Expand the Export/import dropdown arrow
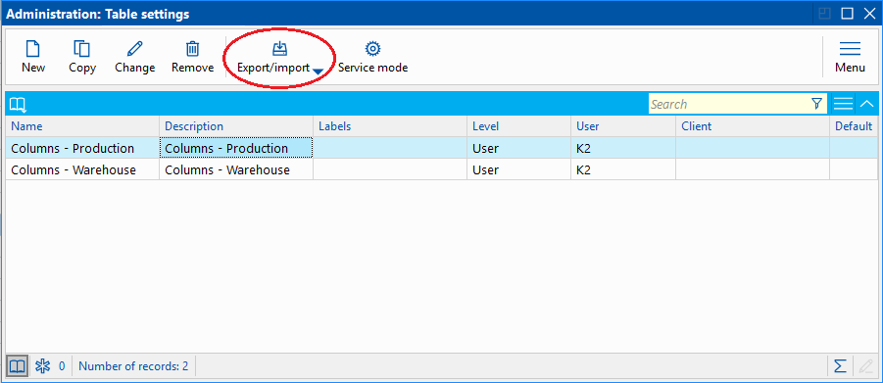 [318, 71]
